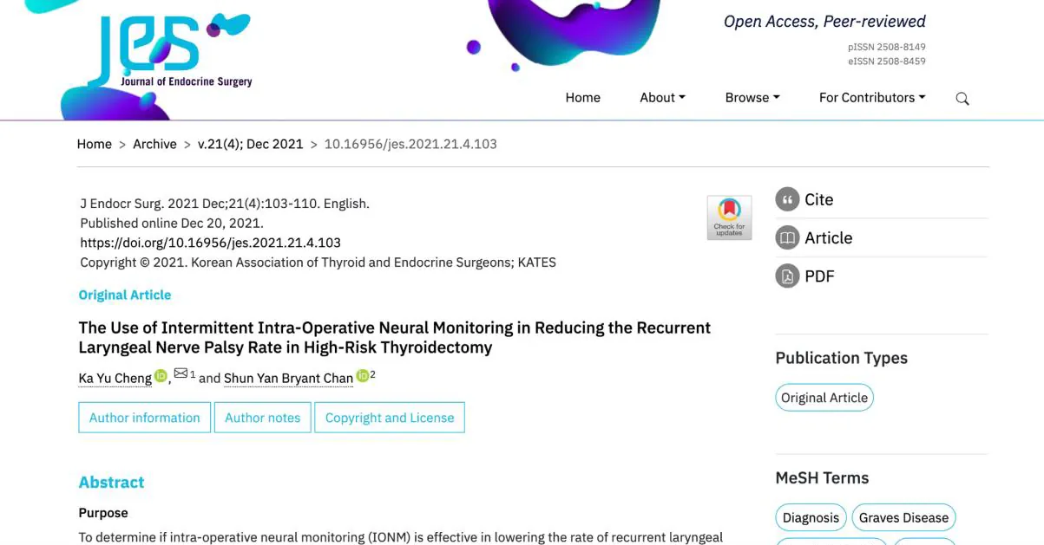Open the Copyright and License section
This screenshot has height=545, width=1044.
tap(390, 418)
